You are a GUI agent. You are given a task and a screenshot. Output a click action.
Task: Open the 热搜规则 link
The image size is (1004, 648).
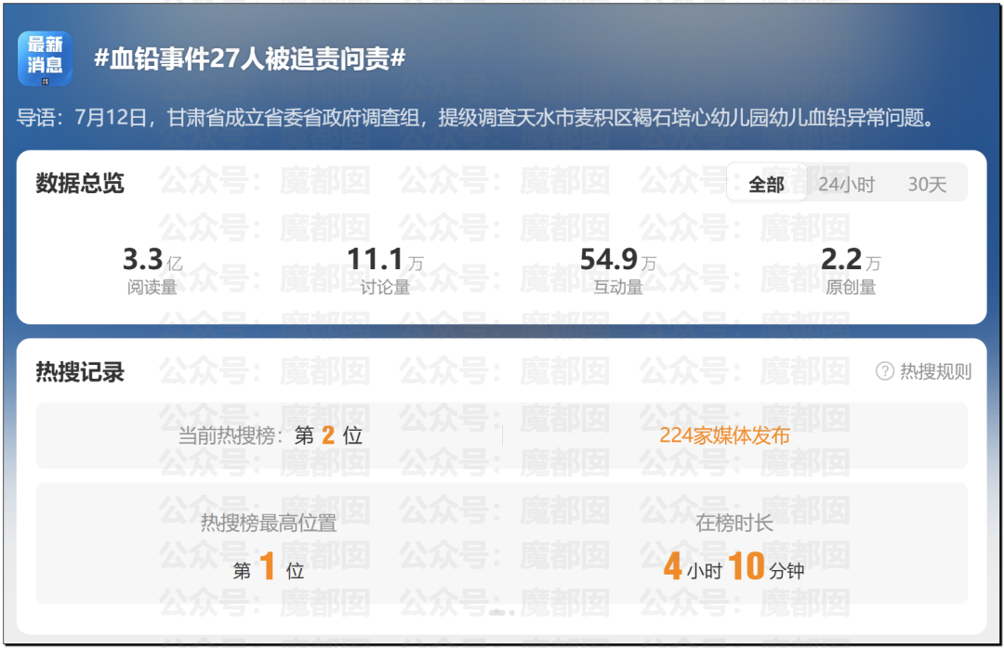935,371
